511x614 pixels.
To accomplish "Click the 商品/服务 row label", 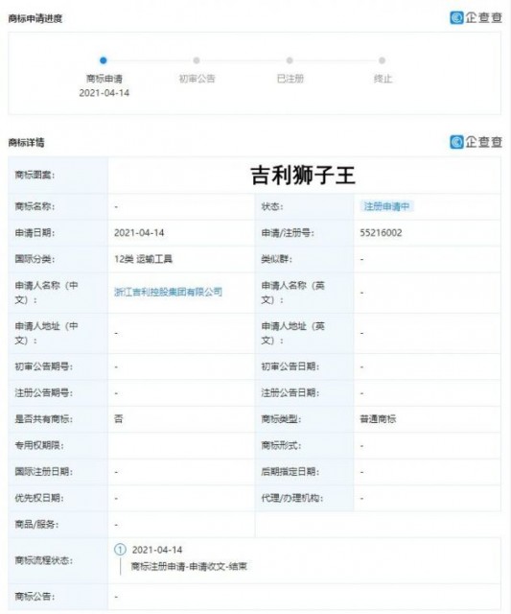I will (36, 525).
